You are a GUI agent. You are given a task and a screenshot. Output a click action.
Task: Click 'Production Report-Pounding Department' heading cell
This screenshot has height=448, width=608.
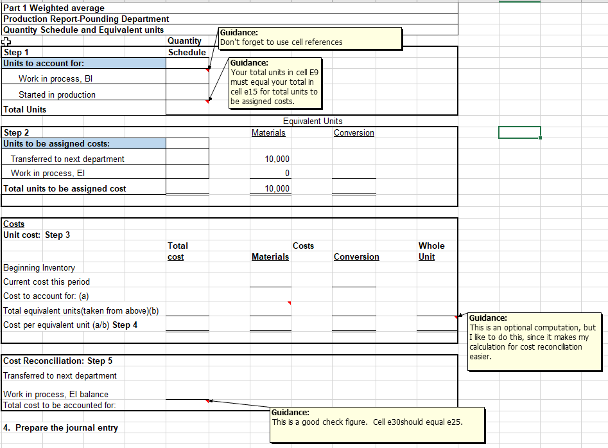point(230,19)
